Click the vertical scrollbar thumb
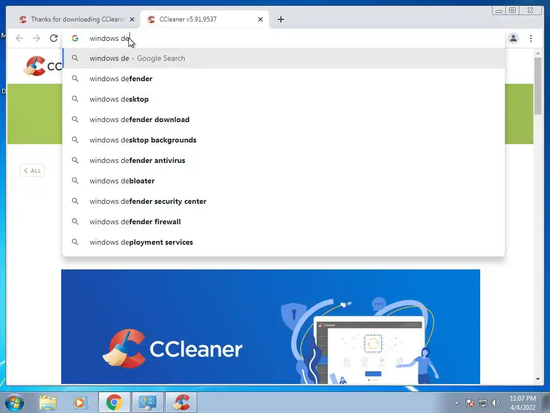 pyautogui.click(x=538, y=86)
